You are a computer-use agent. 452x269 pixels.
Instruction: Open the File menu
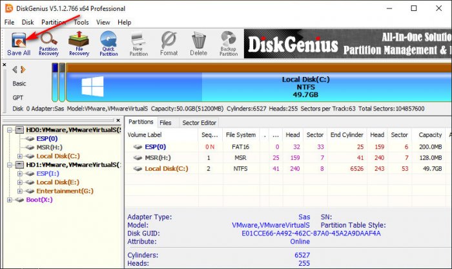coord(9,22)
